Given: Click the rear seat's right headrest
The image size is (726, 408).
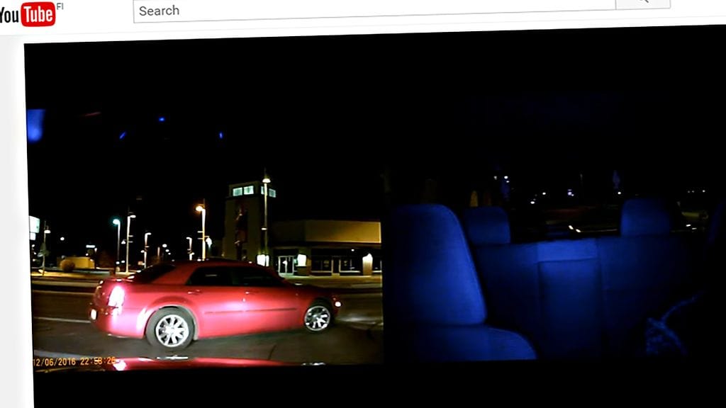Looking at the screenshot, I should (645, 216).
